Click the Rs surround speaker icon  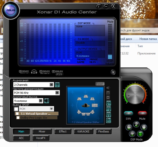[92, 112]
